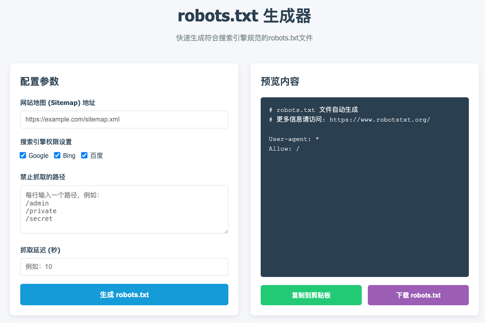Screen dimensions: 485x323
Task: Click the 生成 robots.txt button
Action: point(124,295)
